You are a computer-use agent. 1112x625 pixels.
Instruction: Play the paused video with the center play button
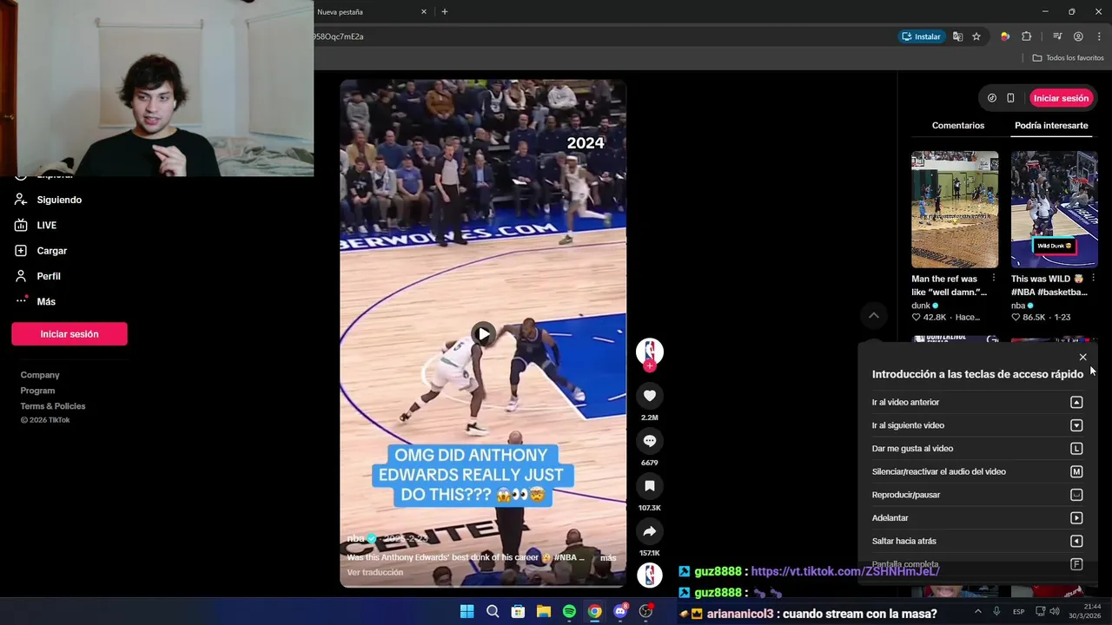[x=483, y=333]
